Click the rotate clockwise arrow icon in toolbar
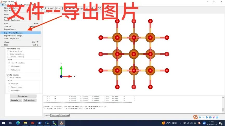The width and height of the screenshot is (225, 126). point(45,8)
